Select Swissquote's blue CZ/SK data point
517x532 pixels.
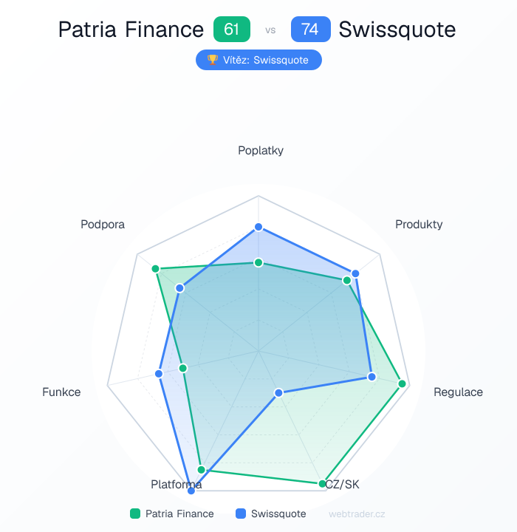pos(278,393)
